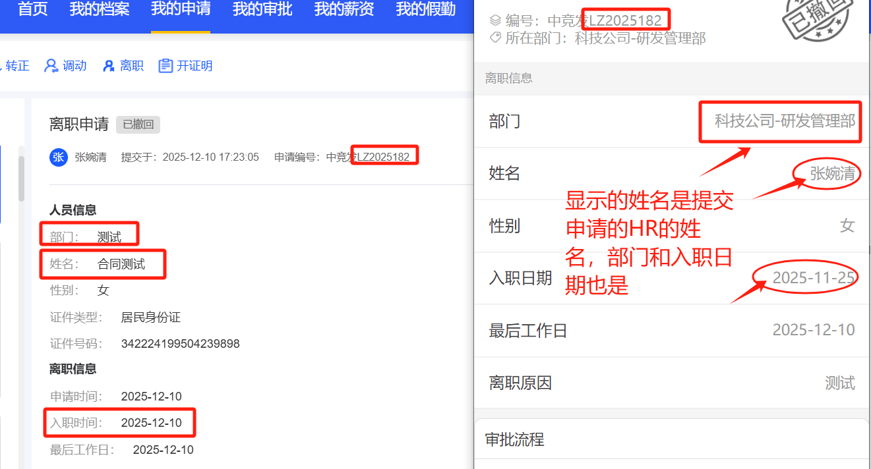Click the 调动 person icon
This screenshot has height=469, width=871.
pyautogui.click(x=51, y=66)
